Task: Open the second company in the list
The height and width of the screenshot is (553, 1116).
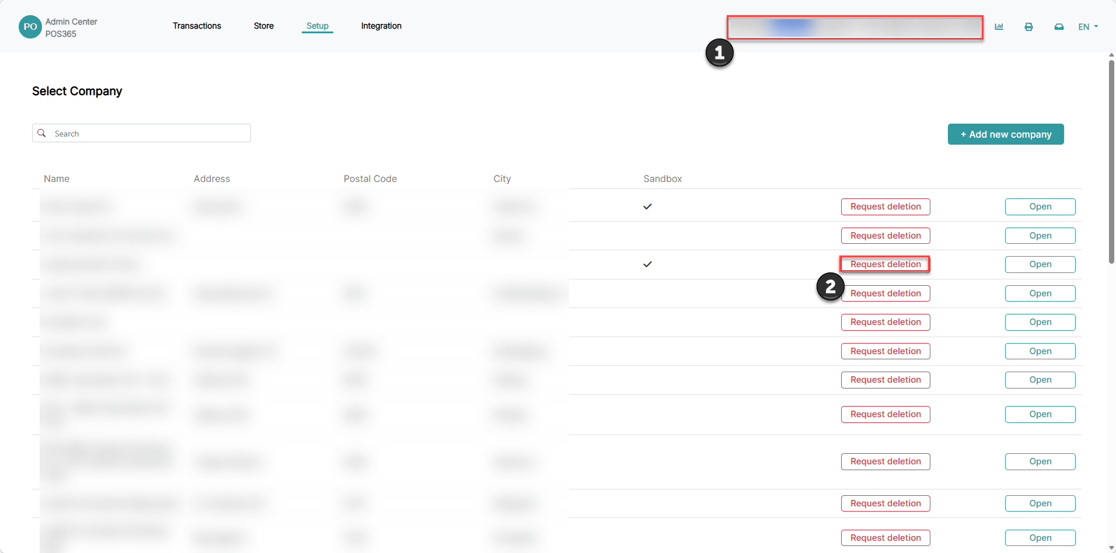Action: [x=1040, y=236]
